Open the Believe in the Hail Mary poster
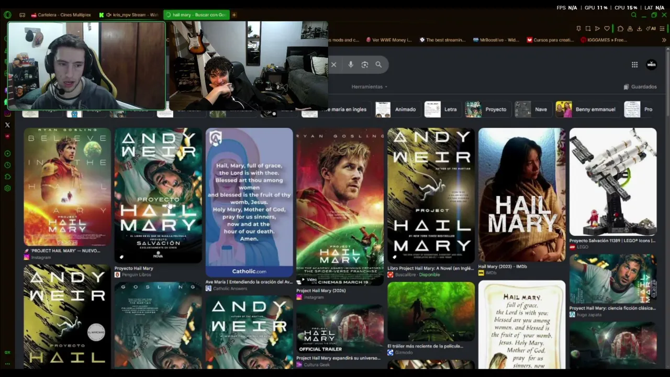The image size is (670, 377). [67, 187]
